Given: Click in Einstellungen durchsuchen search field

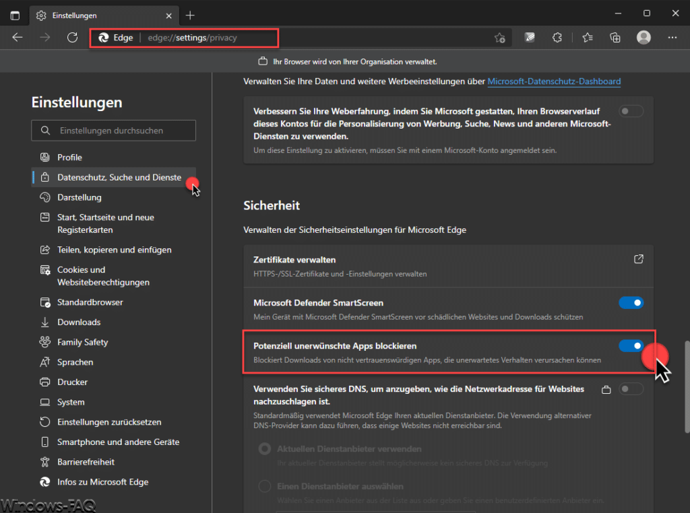Looking at the screenshot, I should point(113,131).
